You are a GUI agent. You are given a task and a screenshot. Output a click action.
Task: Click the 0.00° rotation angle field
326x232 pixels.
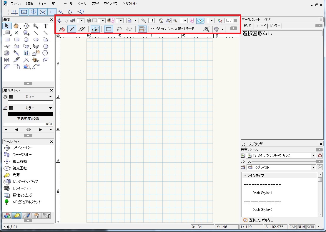point(229,20)
